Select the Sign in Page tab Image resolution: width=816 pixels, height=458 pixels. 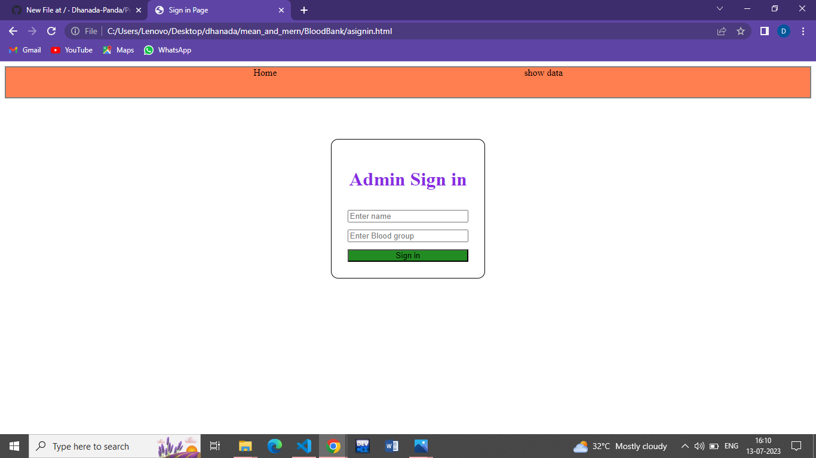pyautogui.click(x=219, y=10)
